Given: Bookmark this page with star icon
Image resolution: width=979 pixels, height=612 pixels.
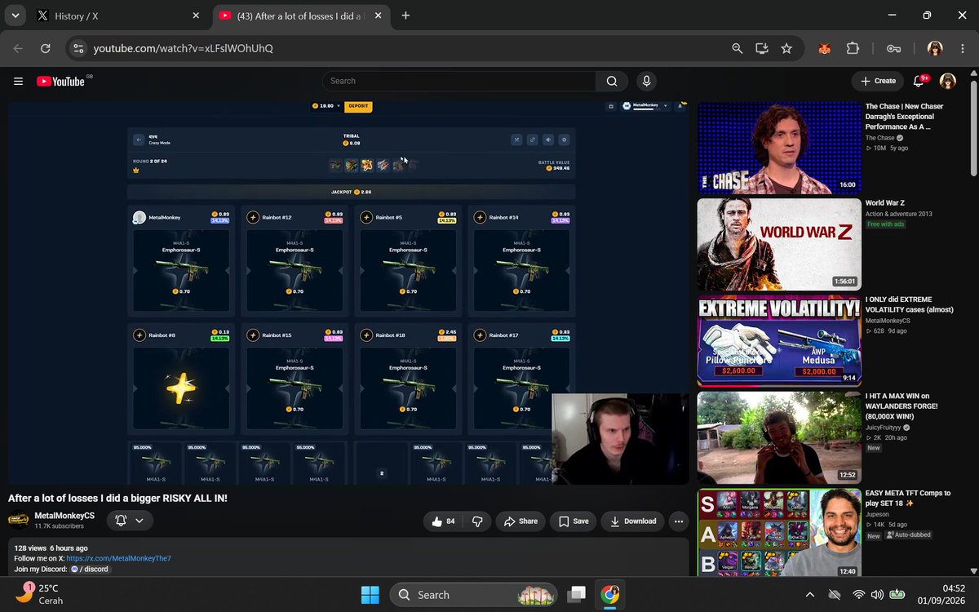Looking at the screenshot, I should 786,49.
